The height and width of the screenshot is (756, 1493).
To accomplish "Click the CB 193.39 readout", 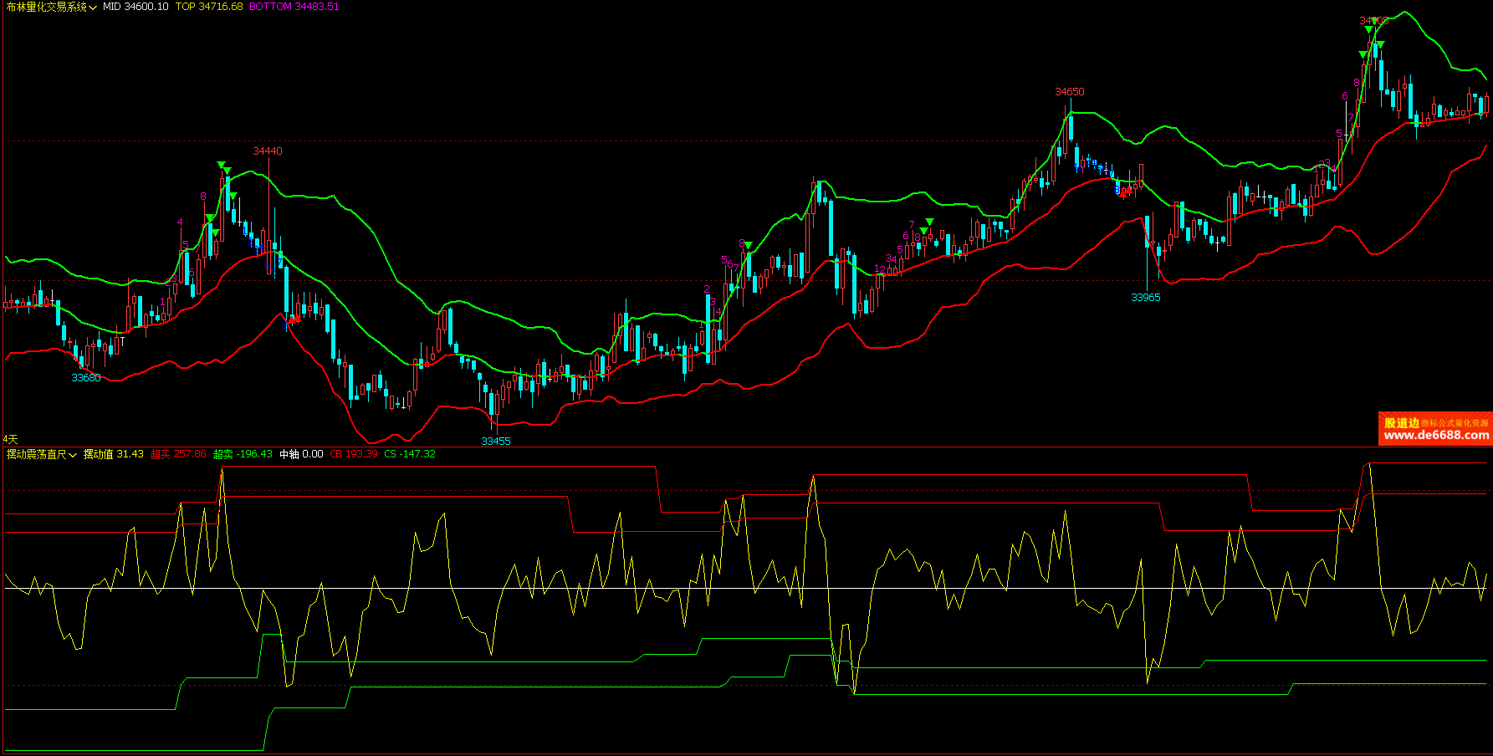I will click(354, 454).
